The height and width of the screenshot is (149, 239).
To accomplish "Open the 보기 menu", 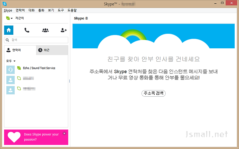I will (x=51, y=10).
